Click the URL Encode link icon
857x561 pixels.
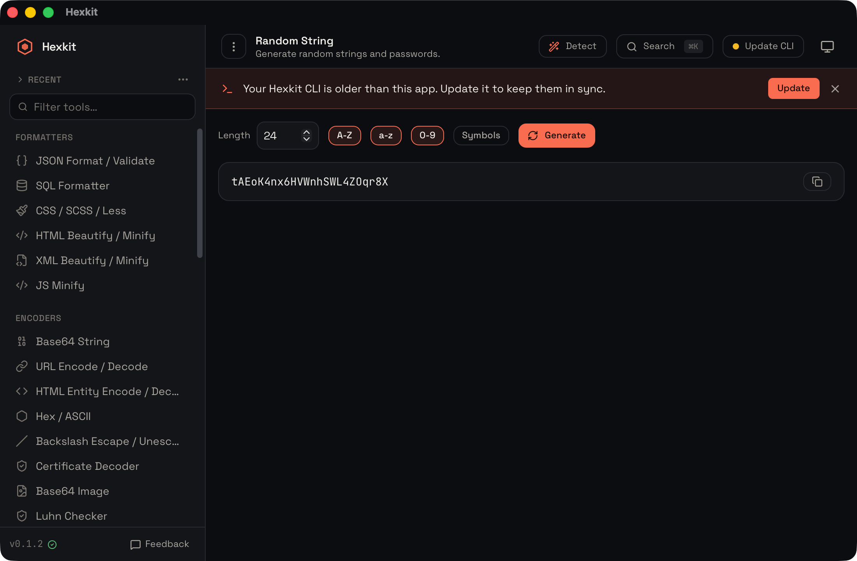[x=22, y=366]
